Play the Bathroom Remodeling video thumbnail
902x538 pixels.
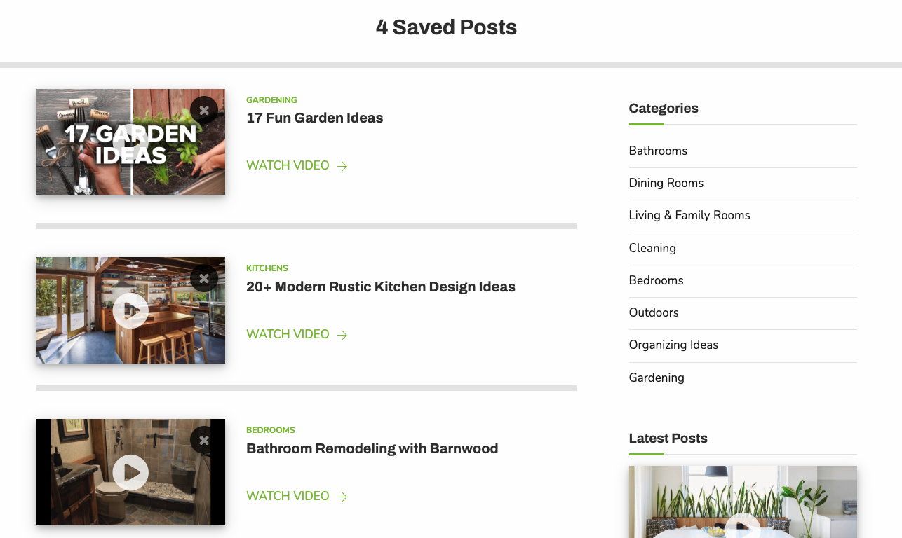click(130, 472)
